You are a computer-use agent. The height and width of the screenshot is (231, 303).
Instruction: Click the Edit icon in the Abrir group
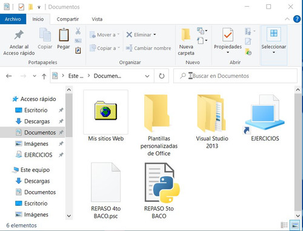pos(248,41)
